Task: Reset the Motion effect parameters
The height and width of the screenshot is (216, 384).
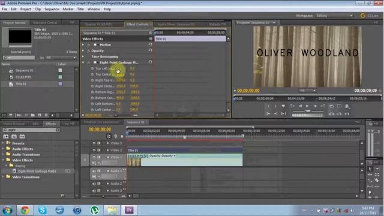Action: tap(150, 44)
